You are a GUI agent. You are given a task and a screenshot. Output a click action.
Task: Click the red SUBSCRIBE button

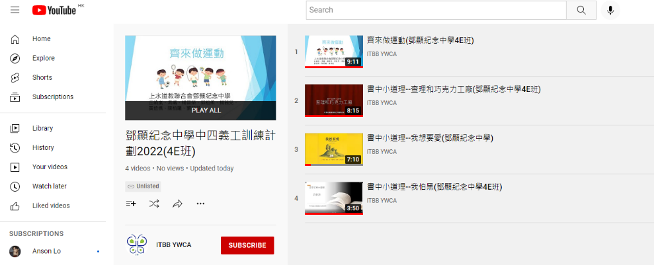247,245
